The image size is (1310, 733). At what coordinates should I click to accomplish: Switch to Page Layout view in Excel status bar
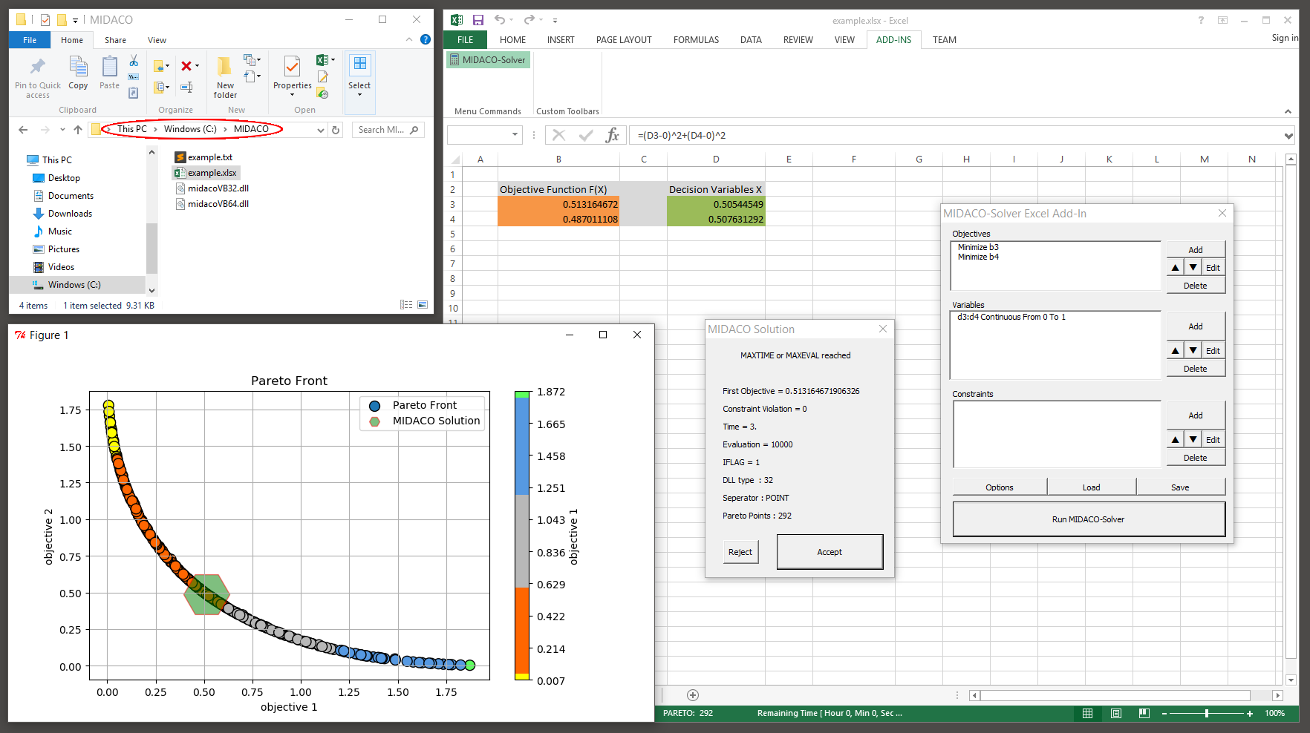point(1116,713)
